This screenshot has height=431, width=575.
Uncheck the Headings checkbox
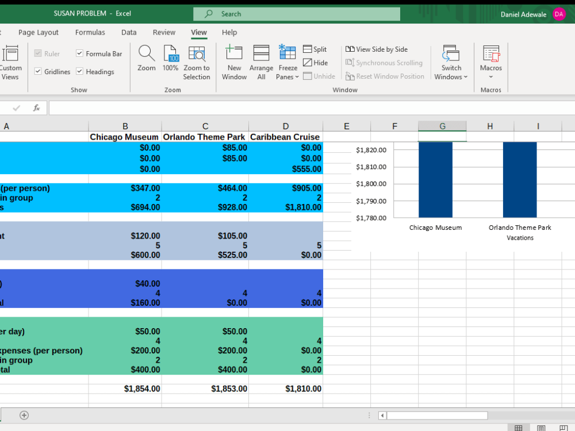click(x=79, y=71)
